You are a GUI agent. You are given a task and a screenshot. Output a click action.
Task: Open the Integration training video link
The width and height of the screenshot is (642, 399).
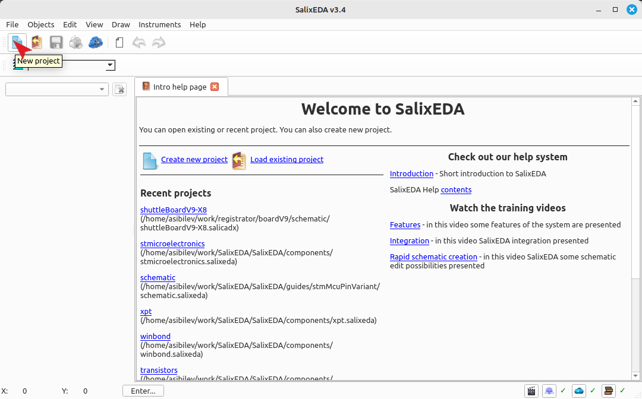tap(410, 241)
